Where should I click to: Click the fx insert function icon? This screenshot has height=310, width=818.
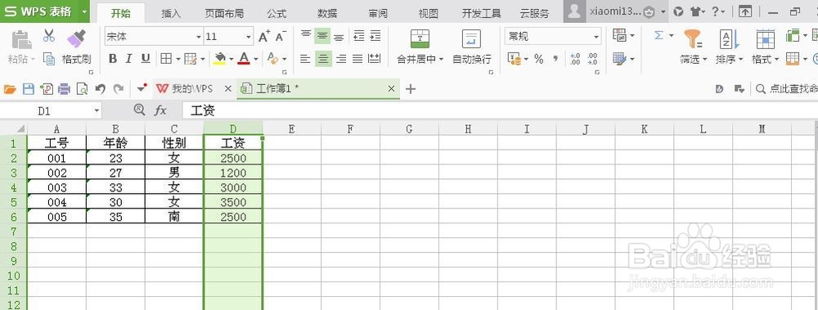click(160, 110)
